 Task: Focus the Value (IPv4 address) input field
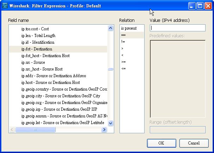pyautogui.click(x=178, y=28)
